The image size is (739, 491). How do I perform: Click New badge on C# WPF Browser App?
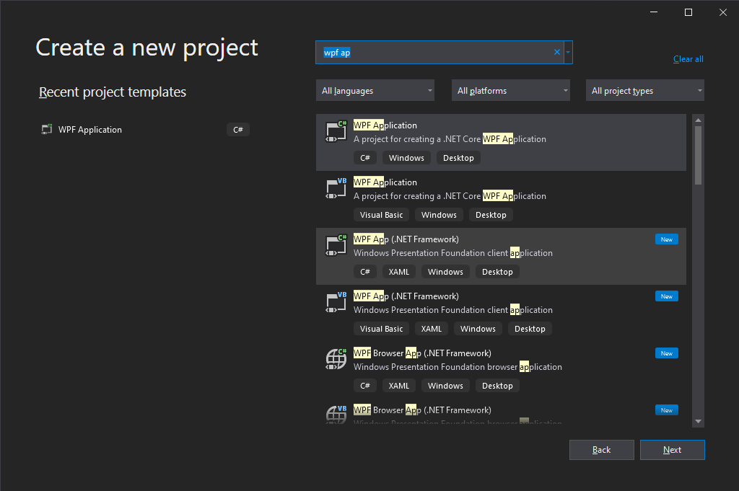(x=666, y=353)
